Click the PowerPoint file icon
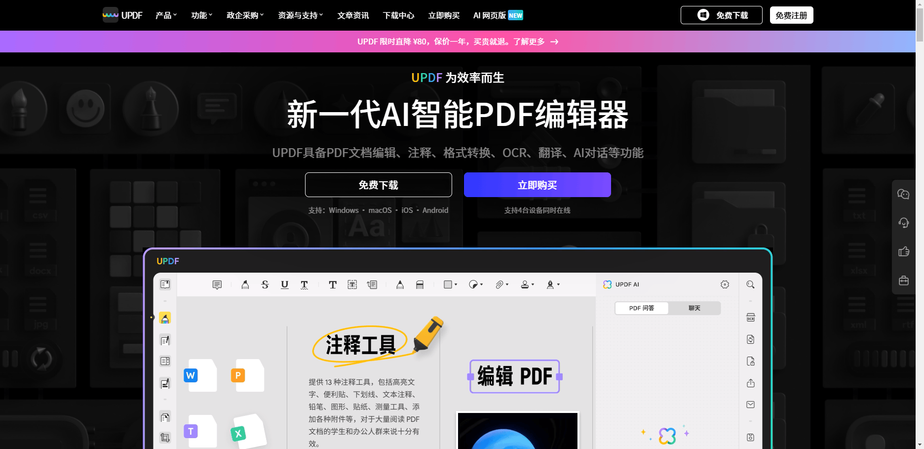 249,375
